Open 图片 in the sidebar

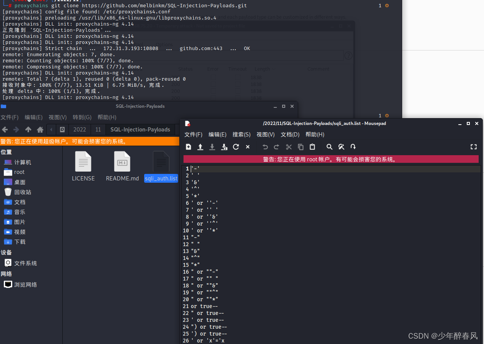pyautogui.click(x=15, y=222)
